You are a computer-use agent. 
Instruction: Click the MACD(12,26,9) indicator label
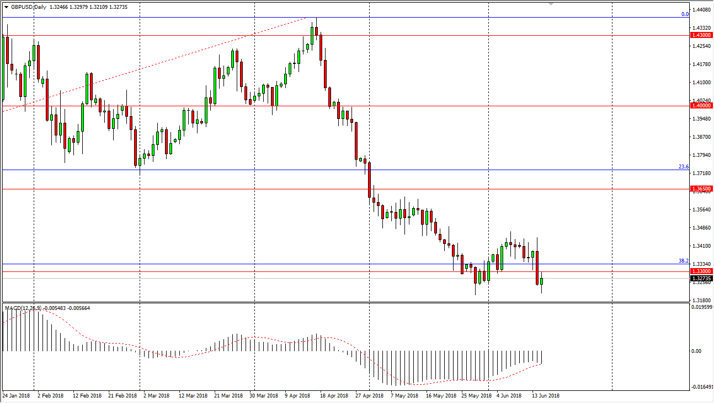coord(22,308)
